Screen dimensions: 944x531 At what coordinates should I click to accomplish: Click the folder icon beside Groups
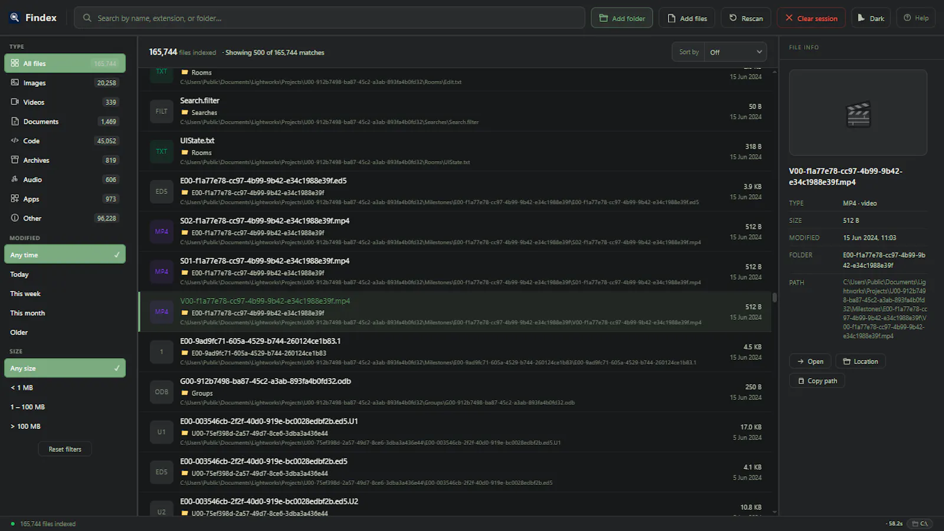pos(185,394)
